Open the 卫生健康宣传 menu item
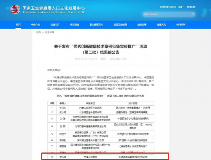 pyautogui.click(x=96, y=24)
